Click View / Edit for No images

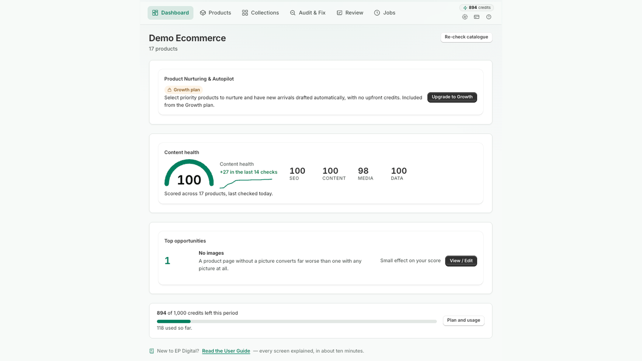tap(461, 261)
